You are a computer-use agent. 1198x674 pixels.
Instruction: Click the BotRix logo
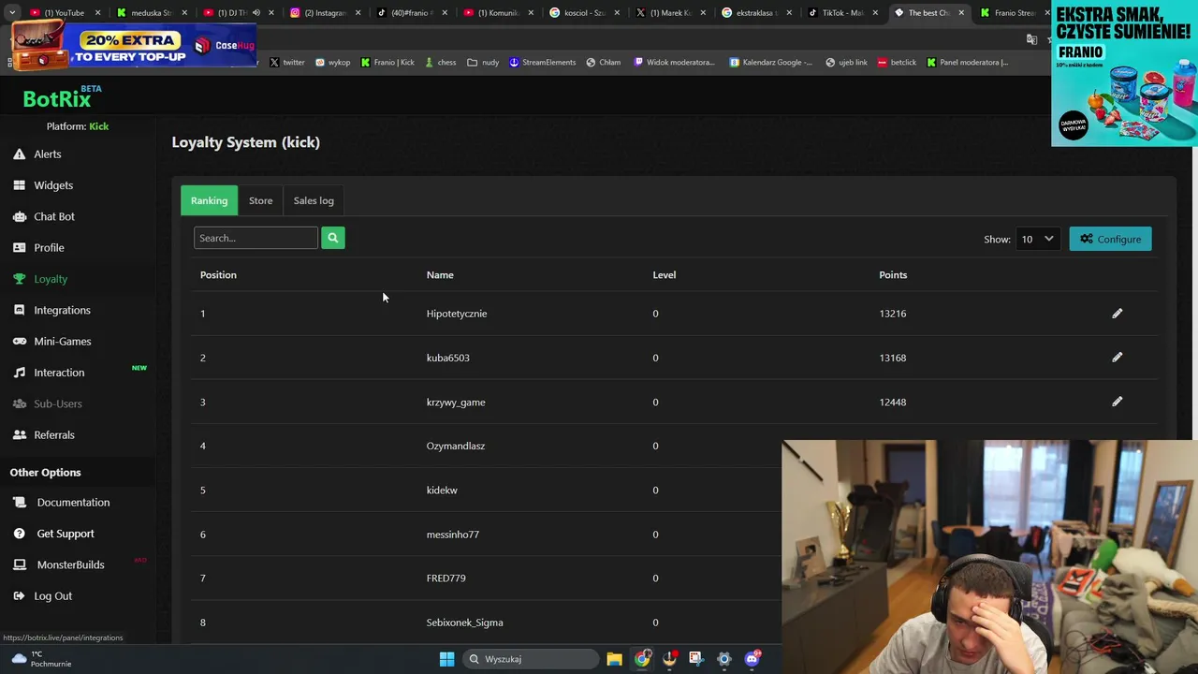coord(61,97)
